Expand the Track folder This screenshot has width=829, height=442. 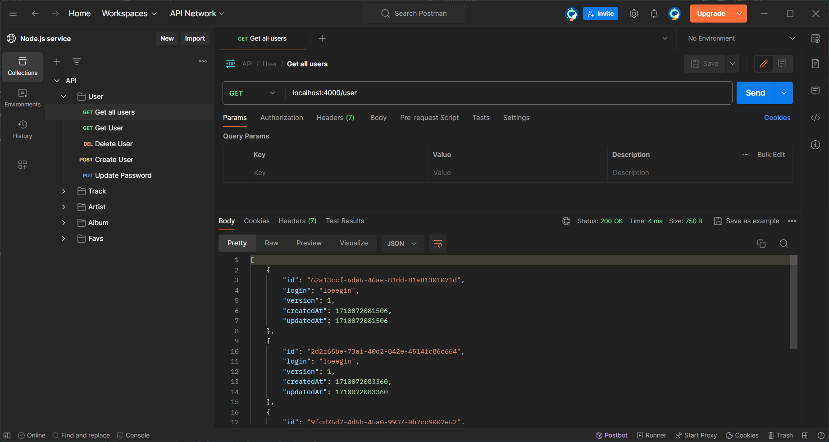point(64,191)
